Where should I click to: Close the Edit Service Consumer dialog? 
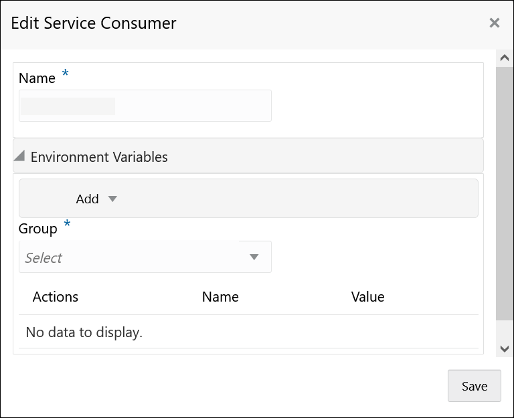tap(495, 23)
